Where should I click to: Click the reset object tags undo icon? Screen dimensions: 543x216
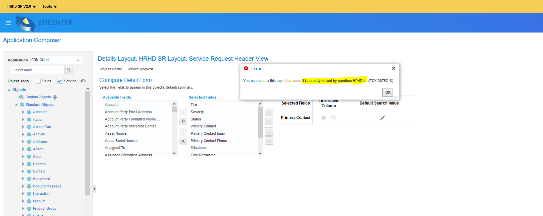tap(83, 81)
